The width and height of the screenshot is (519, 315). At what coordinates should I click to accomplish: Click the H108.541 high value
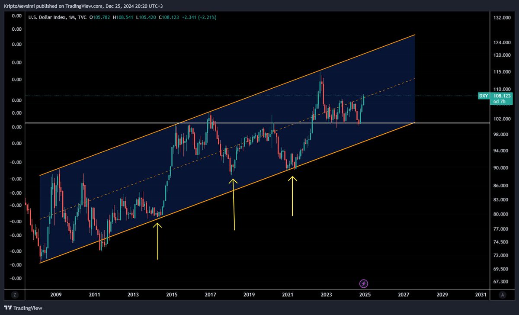point(123,17)
